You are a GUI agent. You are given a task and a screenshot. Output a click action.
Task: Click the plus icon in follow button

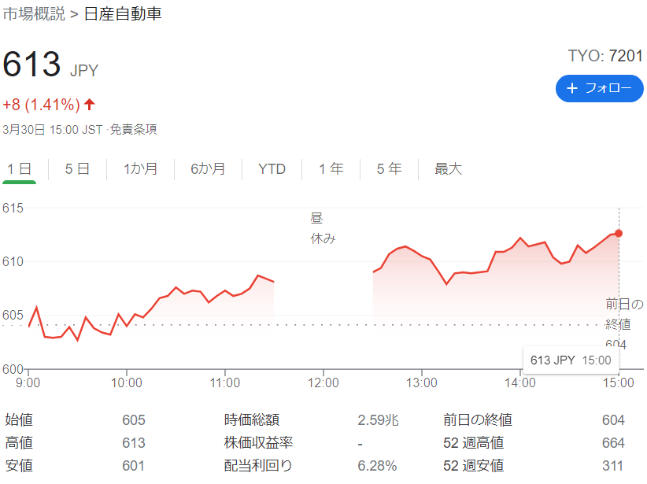[x=572, y=88]
